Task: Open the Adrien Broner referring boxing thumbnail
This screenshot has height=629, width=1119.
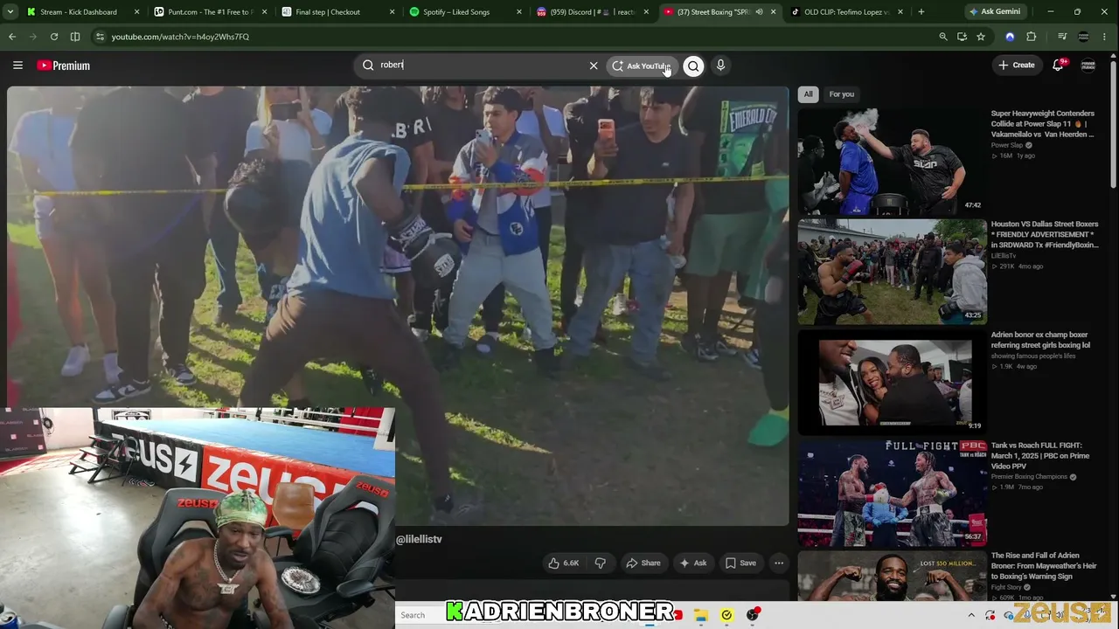Action: tap(892, 382)
